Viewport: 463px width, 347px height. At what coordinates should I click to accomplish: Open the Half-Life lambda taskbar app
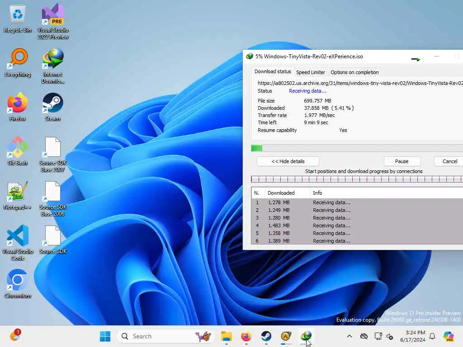(286, 336)
